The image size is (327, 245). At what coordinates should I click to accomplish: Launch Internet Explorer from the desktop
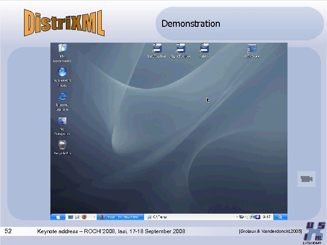click(x=62, y=102)
